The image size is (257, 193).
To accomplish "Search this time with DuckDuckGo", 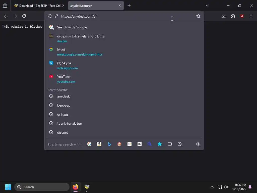I will pyautogui.click(x=119, y=144).
